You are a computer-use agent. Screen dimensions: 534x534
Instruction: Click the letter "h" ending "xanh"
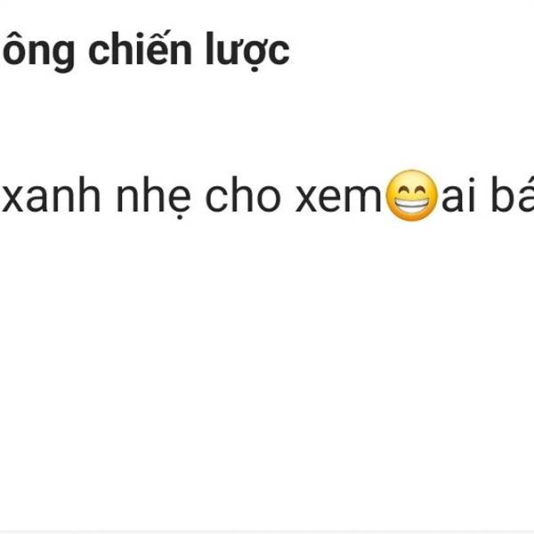(90, 195)
